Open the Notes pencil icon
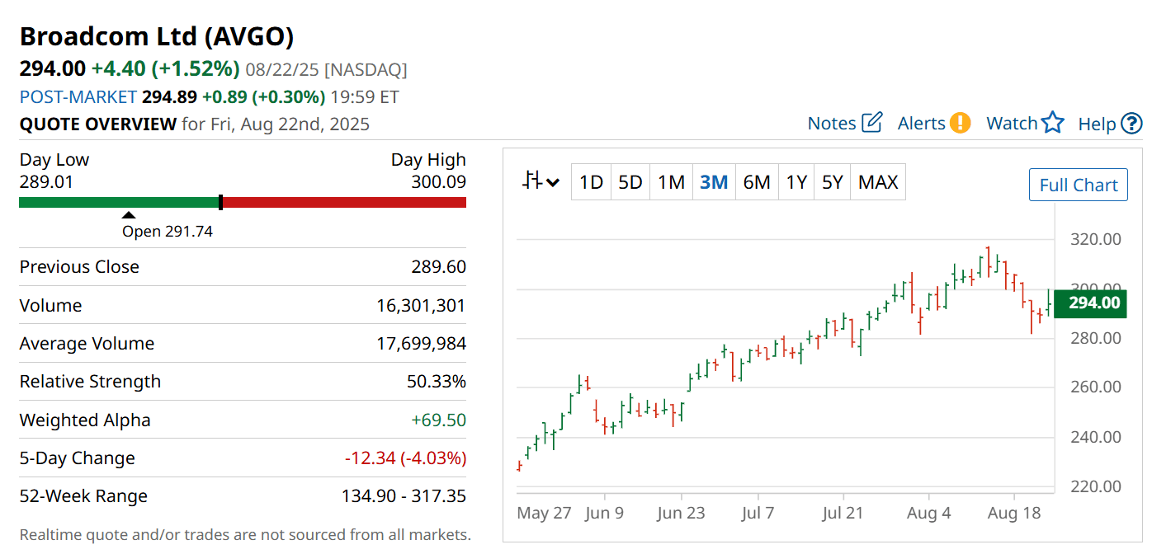 coord(872,123)
